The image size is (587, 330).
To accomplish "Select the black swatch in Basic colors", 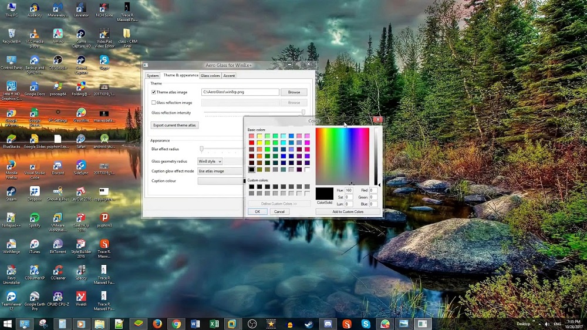I will click(x=252, y=170).
